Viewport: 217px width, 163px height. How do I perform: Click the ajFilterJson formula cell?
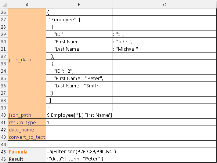click(x=131, y=152)
